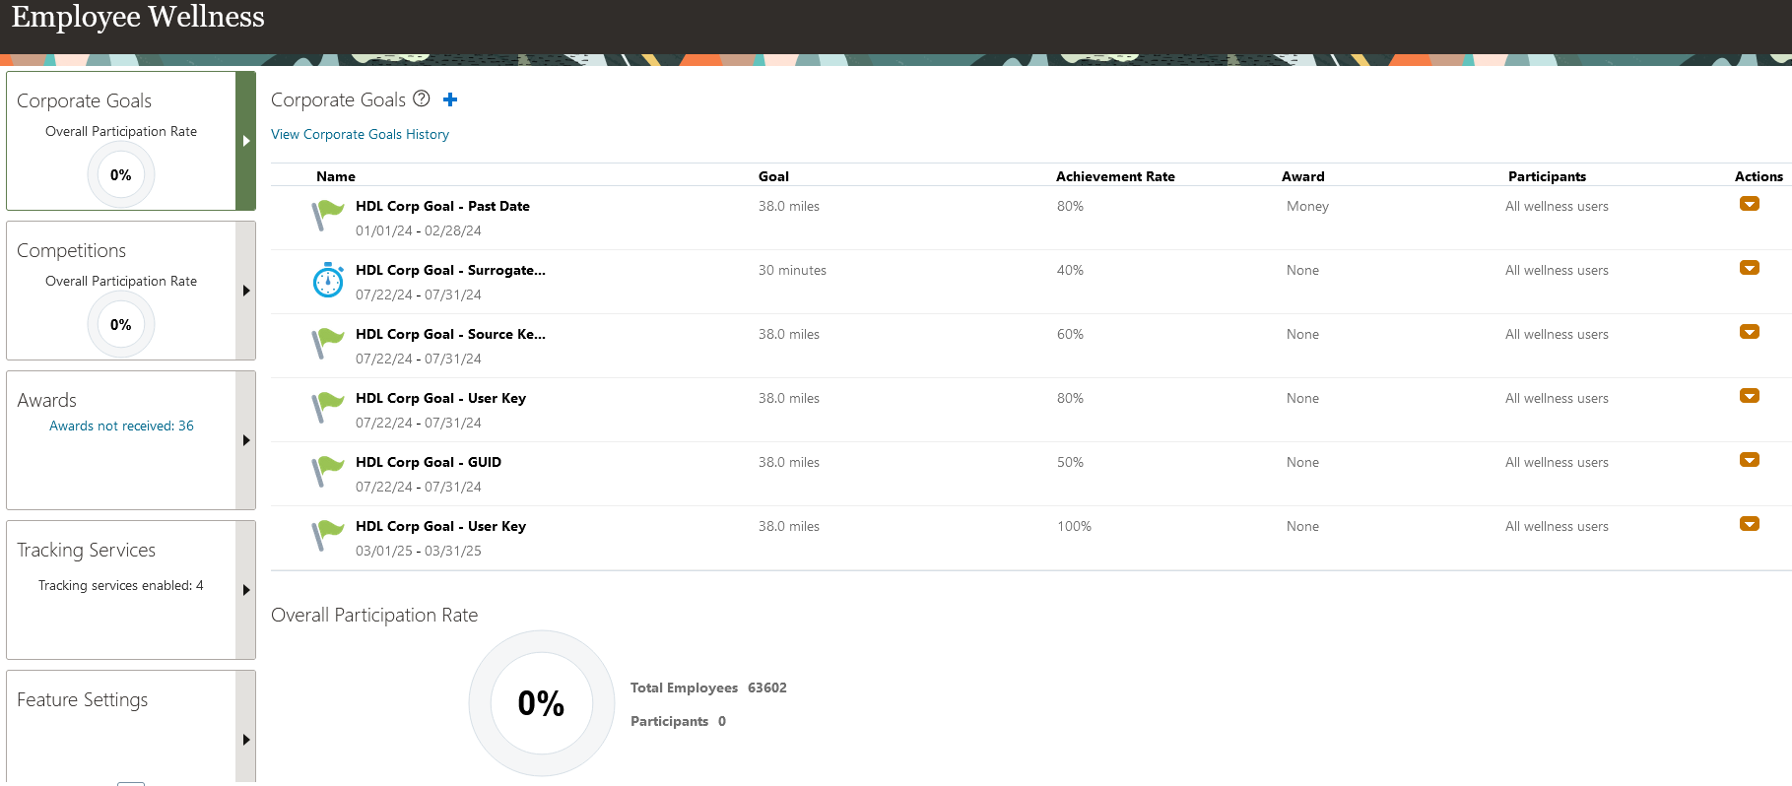Click the flag icon for Source Key goal
Image resolution: width=1792 pixels, height=786 pixels.
(x=327, y=343)
